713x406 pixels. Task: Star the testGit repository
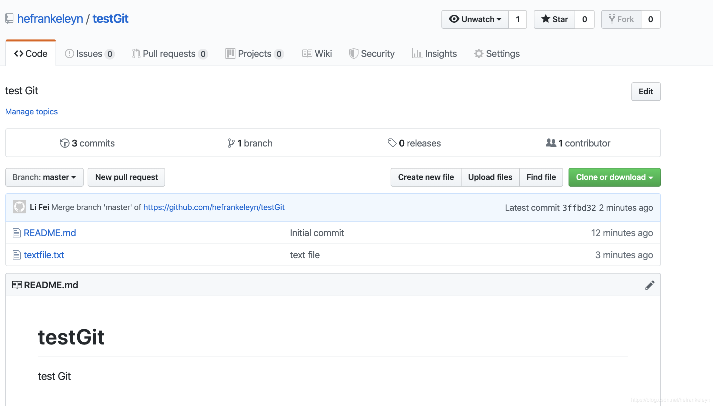[554, 19]
